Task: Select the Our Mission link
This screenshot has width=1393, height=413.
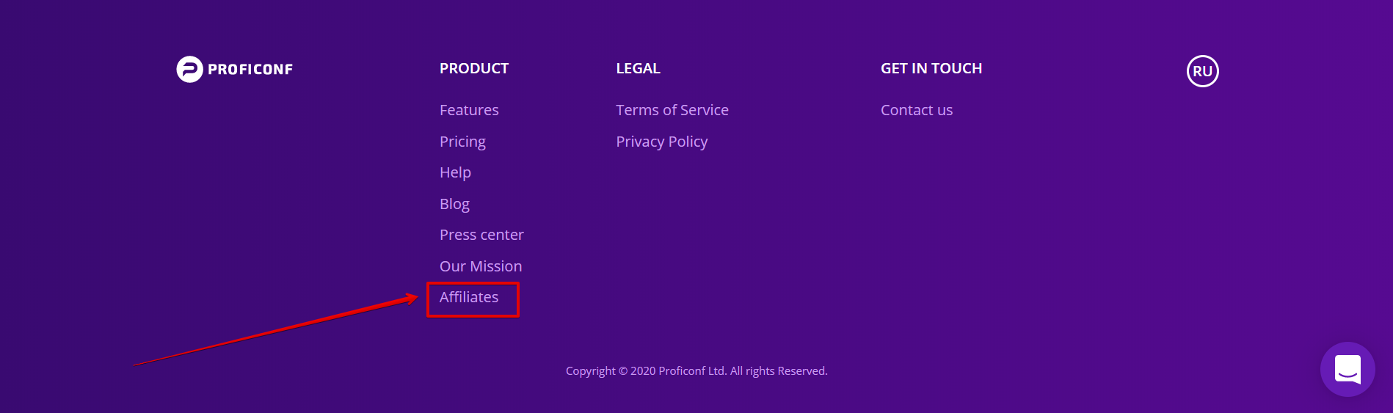Action: pyautogui.click(x=481, y=266)
